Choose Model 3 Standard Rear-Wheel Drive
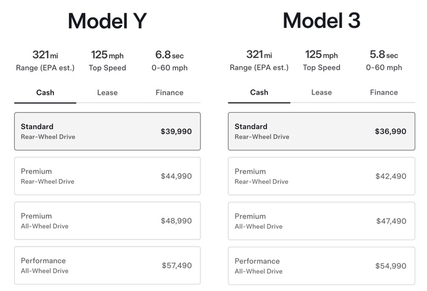This screenshot has width=427, height=291. pos(321,132)
